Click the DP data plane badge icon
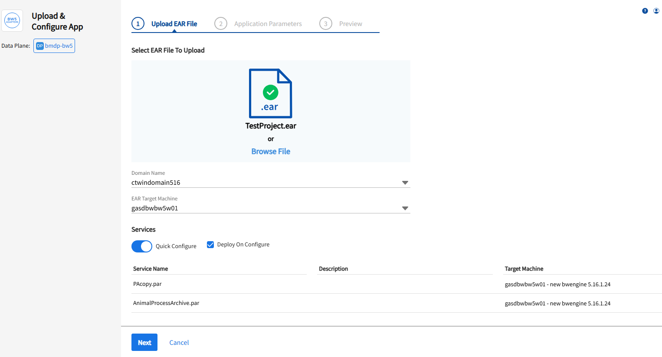Image resolution: width=662 pixels, height=357 pixels. pos(40,46)
